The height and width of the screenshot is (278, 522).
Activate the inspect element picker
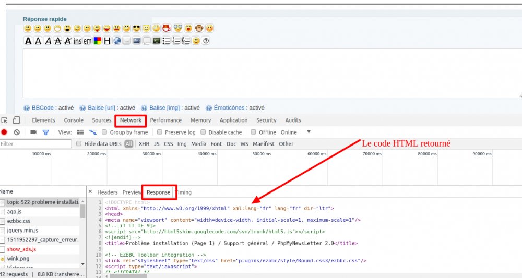click(x=5, y=120)
